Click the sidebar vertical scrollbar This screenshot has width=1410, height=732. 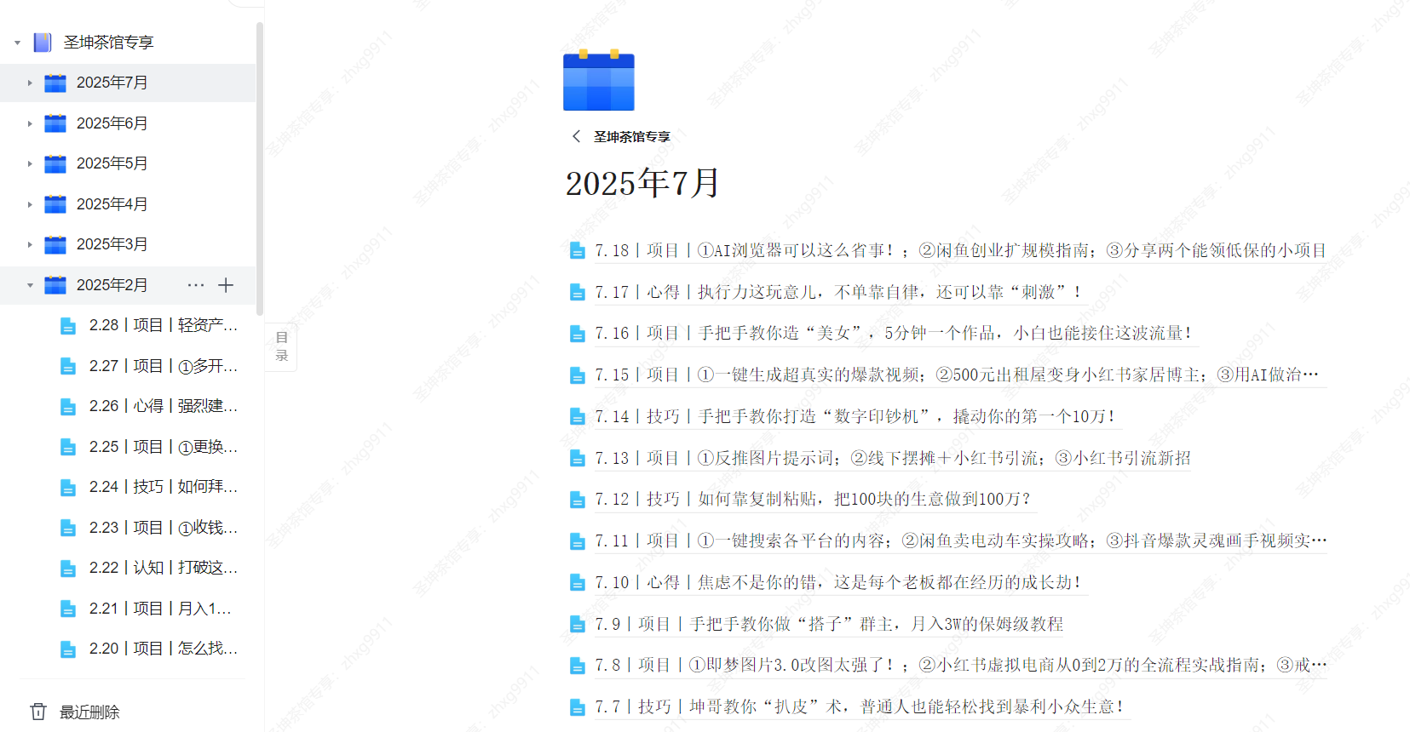260,170
